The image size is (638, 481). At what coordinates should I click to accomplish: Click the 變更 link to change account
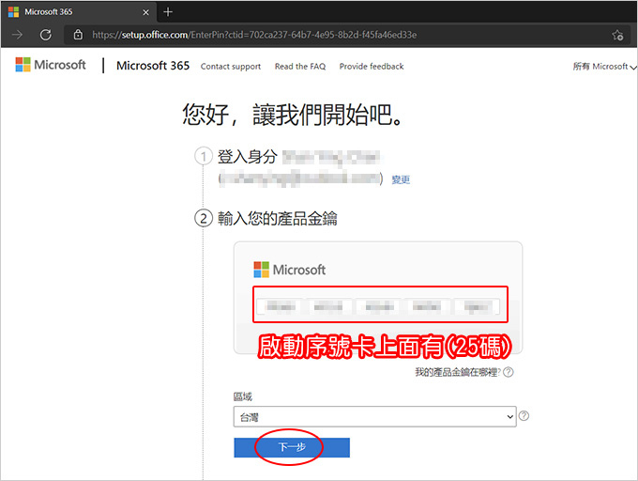pyautogui.click(x=401, y=179)
